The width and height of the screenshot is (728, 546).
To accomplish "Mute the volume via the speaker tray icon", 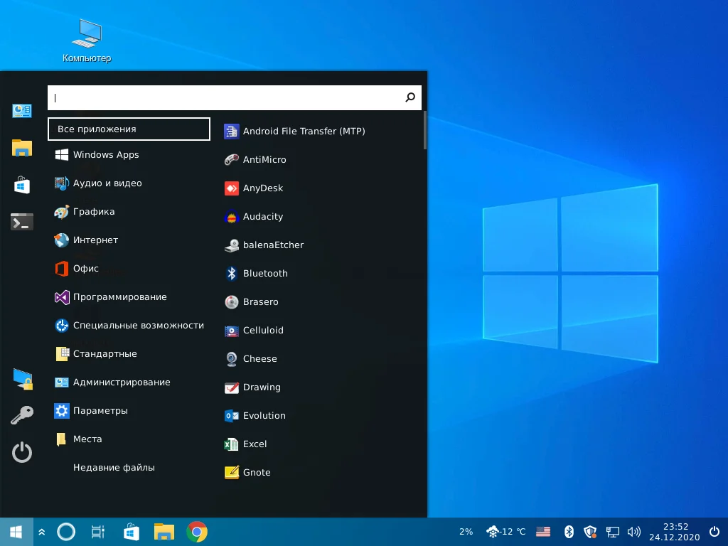I will point(633,531).
